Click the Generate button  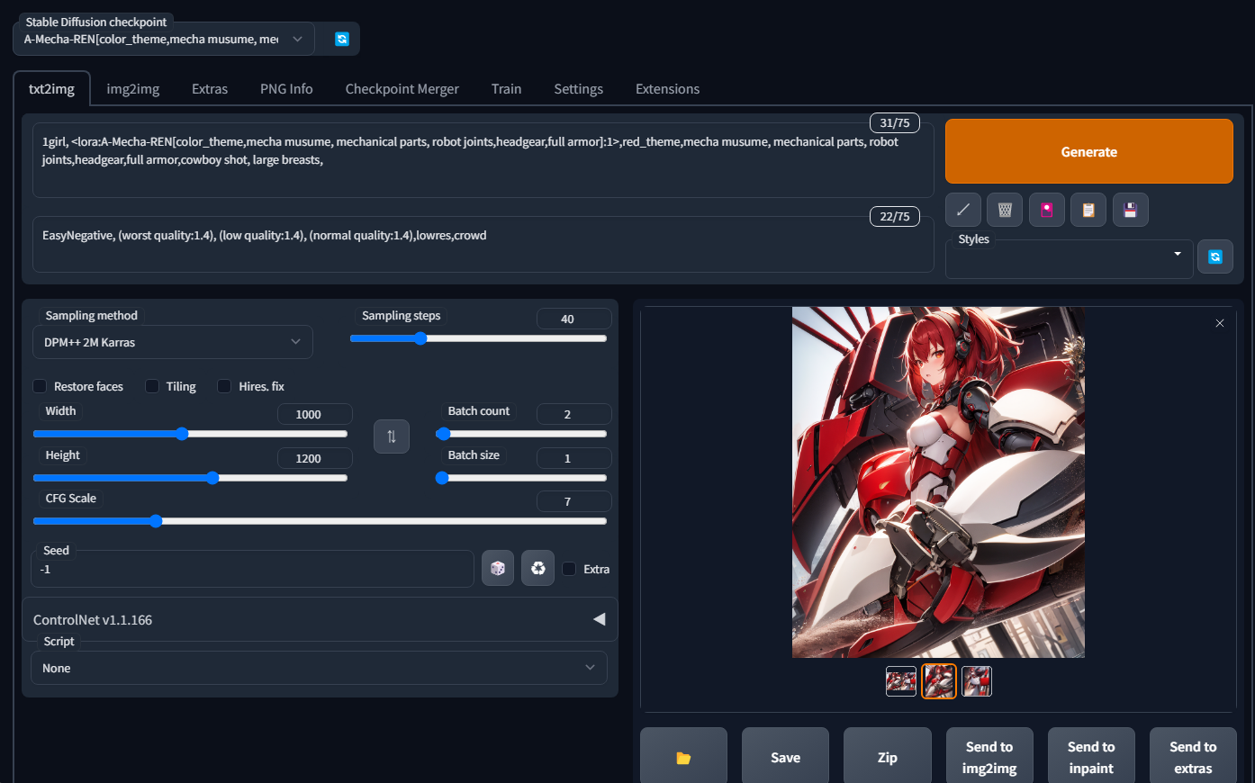[x=1088, y=152]
